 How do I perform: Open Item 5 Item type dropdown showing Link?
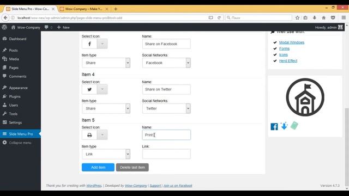pos(106,154)
